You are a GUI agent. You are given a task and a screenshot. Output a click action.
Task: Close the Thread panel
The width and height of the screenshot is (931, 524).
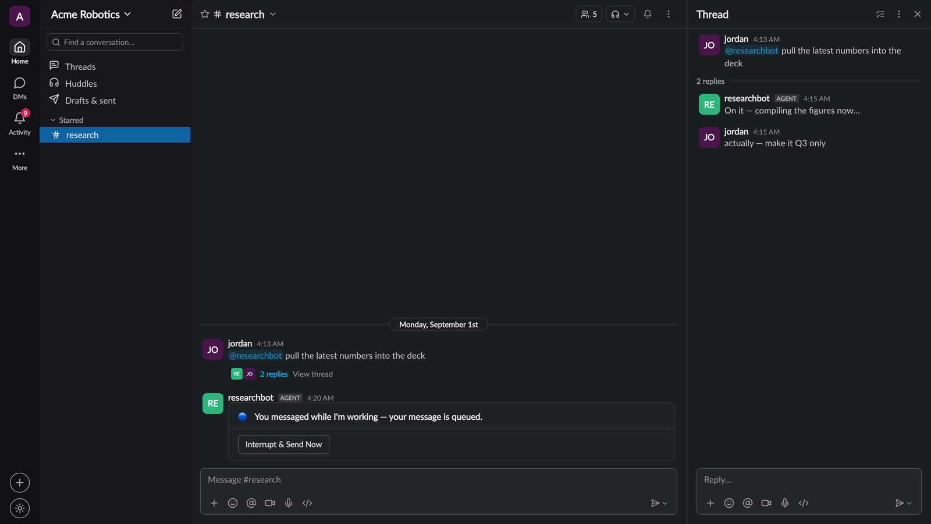(x=918, y=14)
